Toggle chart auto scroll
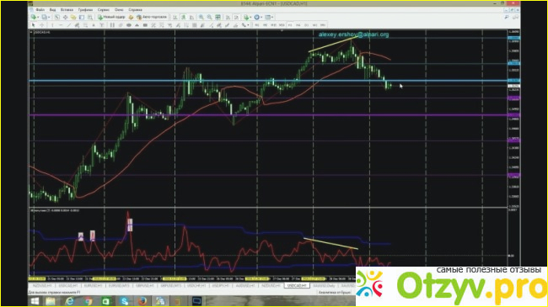This screenshot has height=307, width=548. click(x=228, y=17)
